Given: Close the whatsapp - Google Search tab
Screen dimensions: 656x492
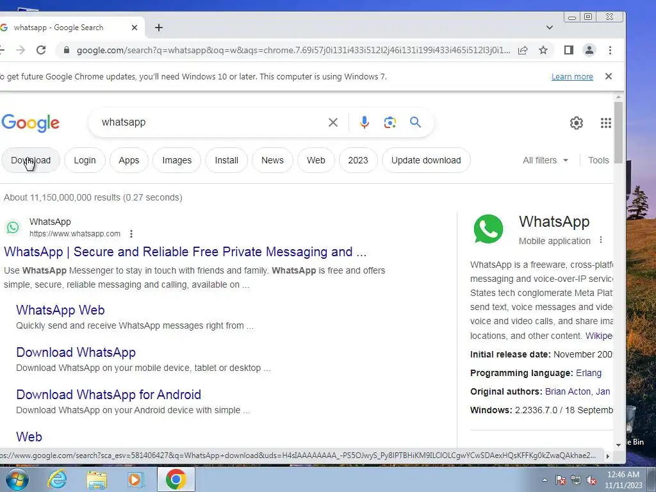Looking at the screenshot, I should tap(135, 28).
